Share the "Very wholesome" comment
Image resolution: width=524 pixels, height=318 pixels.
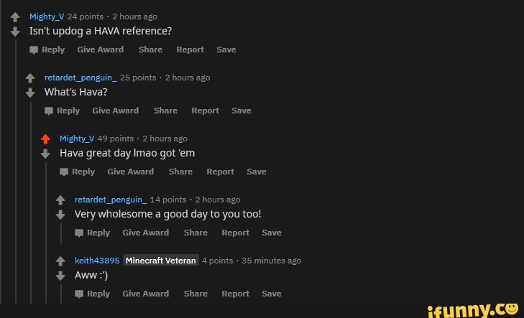(196, 233)
